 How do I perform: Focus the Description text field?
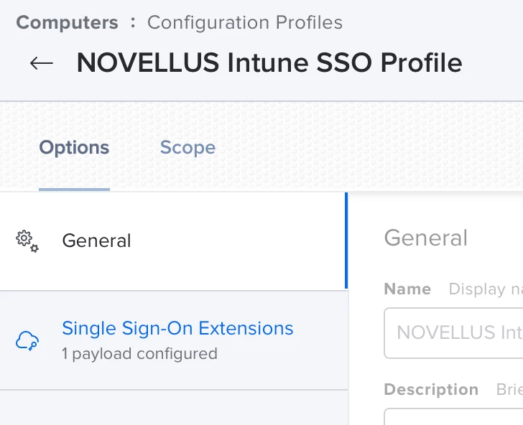tap(453, 416)
